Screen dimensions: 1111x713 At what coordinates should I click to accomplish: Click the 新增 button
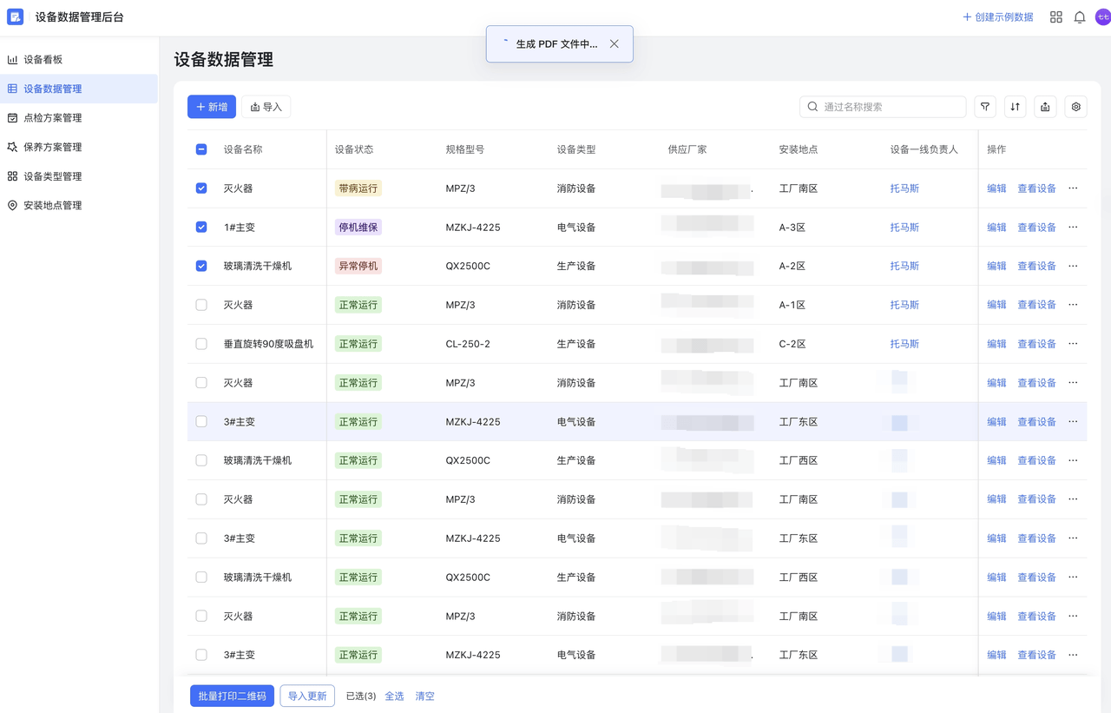pyautogui.click(x=212, y=107)
